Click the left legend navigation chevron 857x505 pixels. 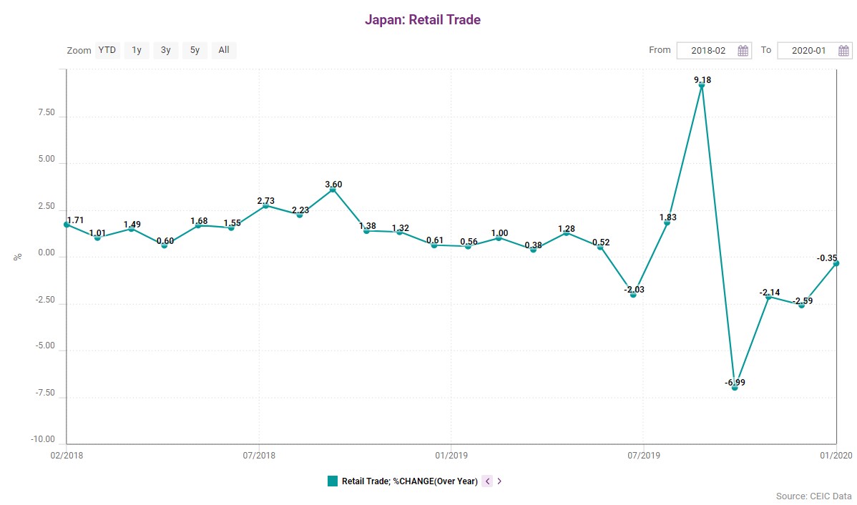tap(487, 481)
